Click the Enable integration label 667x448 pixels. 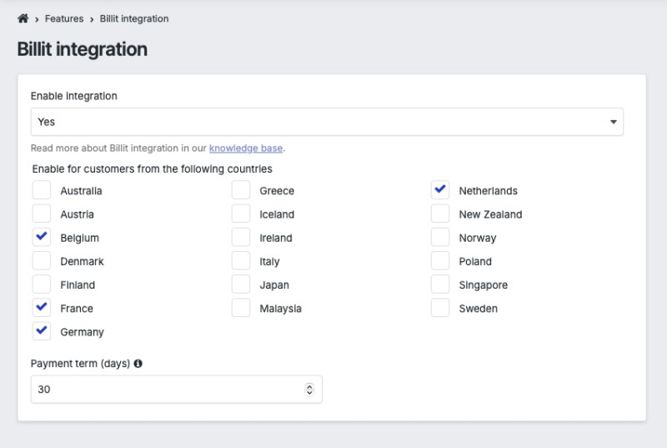click(74, 96)
